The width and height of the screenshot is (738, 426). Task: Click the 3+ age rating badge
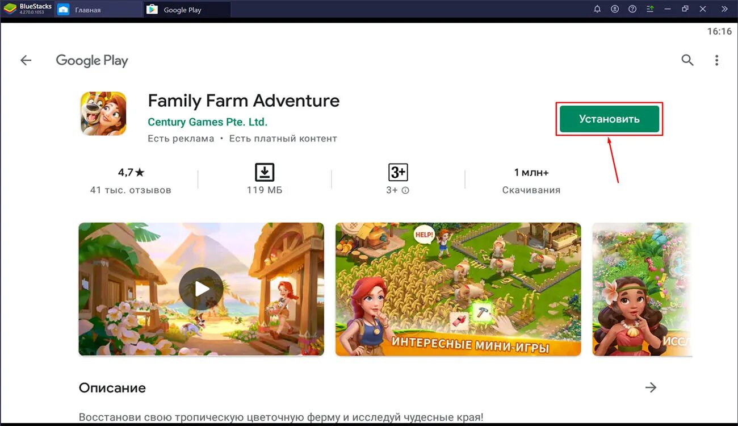pyautogui.click(x=398, y=172)
